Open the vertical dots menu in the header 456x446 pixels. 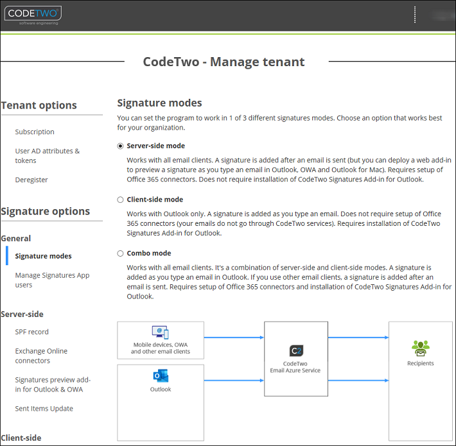[415, 15]
